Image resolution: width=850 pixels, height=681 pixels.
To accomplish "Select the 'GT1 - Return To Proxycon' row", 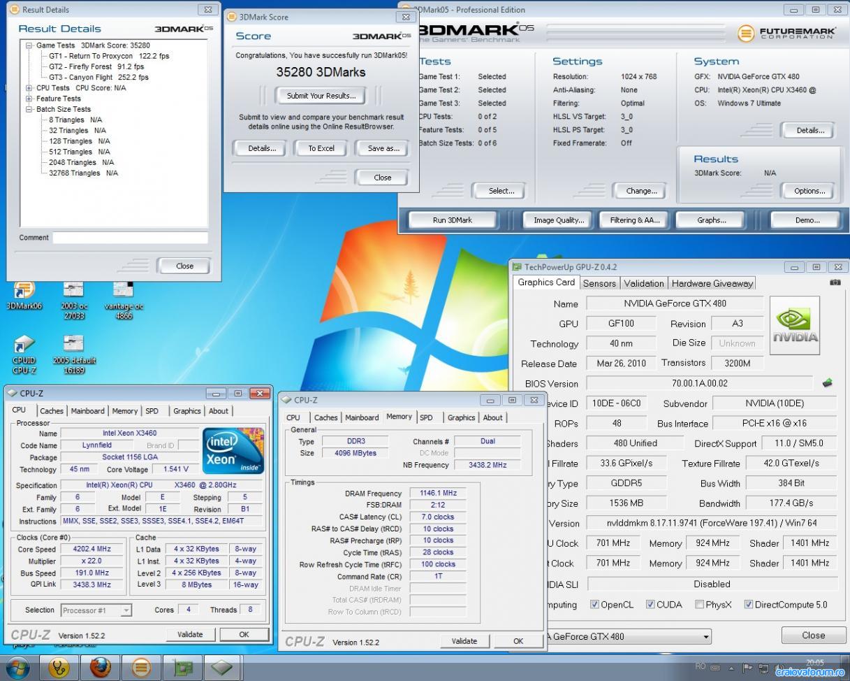I will (x=109, y=56).
